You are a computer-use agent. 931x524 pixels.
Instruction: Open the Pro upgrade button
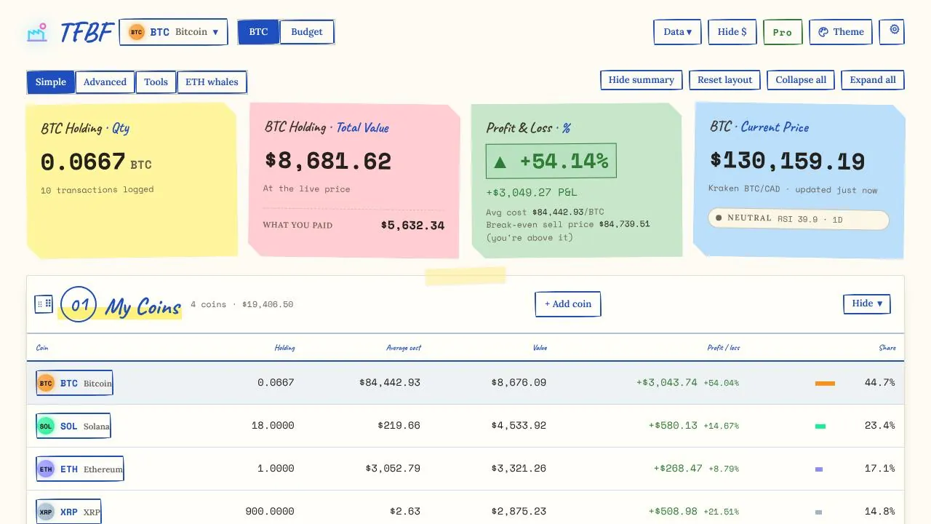click(x=783, y=32)
